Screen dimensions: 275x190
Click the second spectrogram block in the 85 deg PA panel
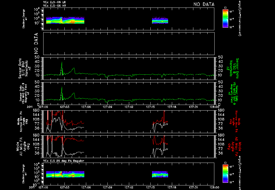click(160, 174)
